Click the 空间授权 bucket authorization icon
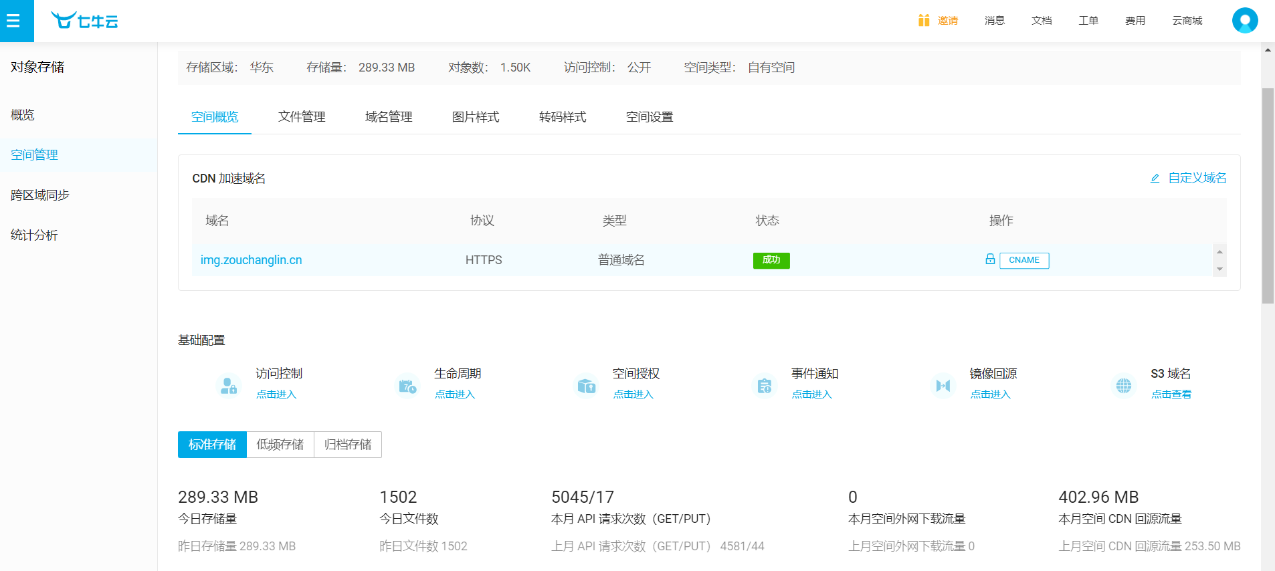Screen dimensions: 1275x571 click(x=586, y=386)
